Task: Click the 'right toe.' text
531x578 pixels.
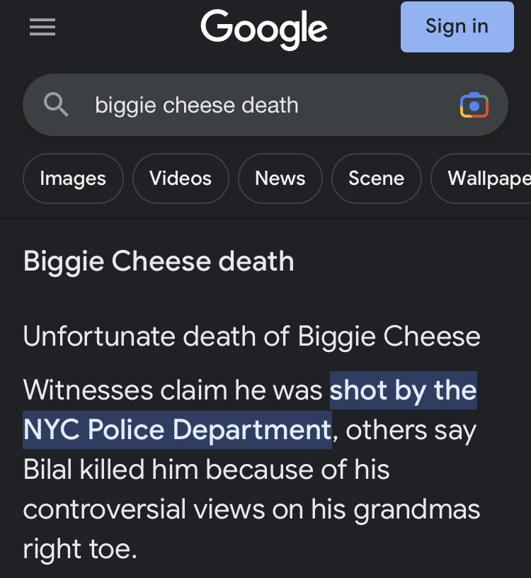Action: click(80, 548)
